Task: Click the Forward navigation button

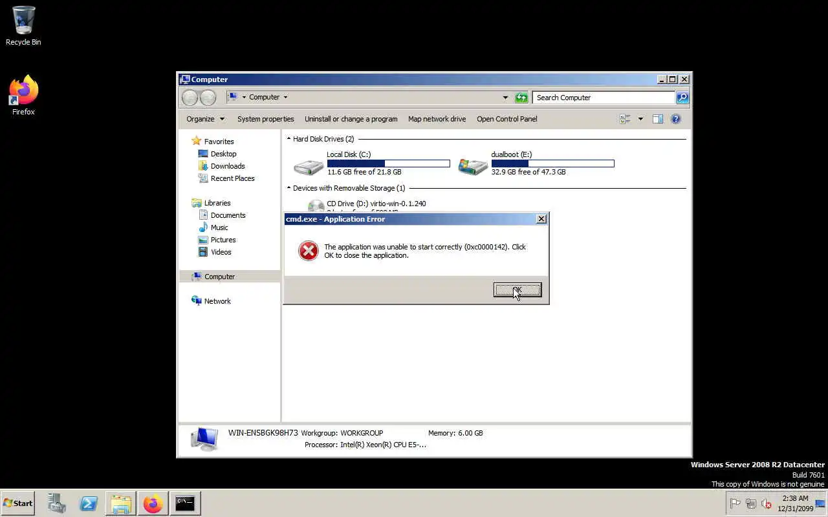Action: tap(208, 98)
